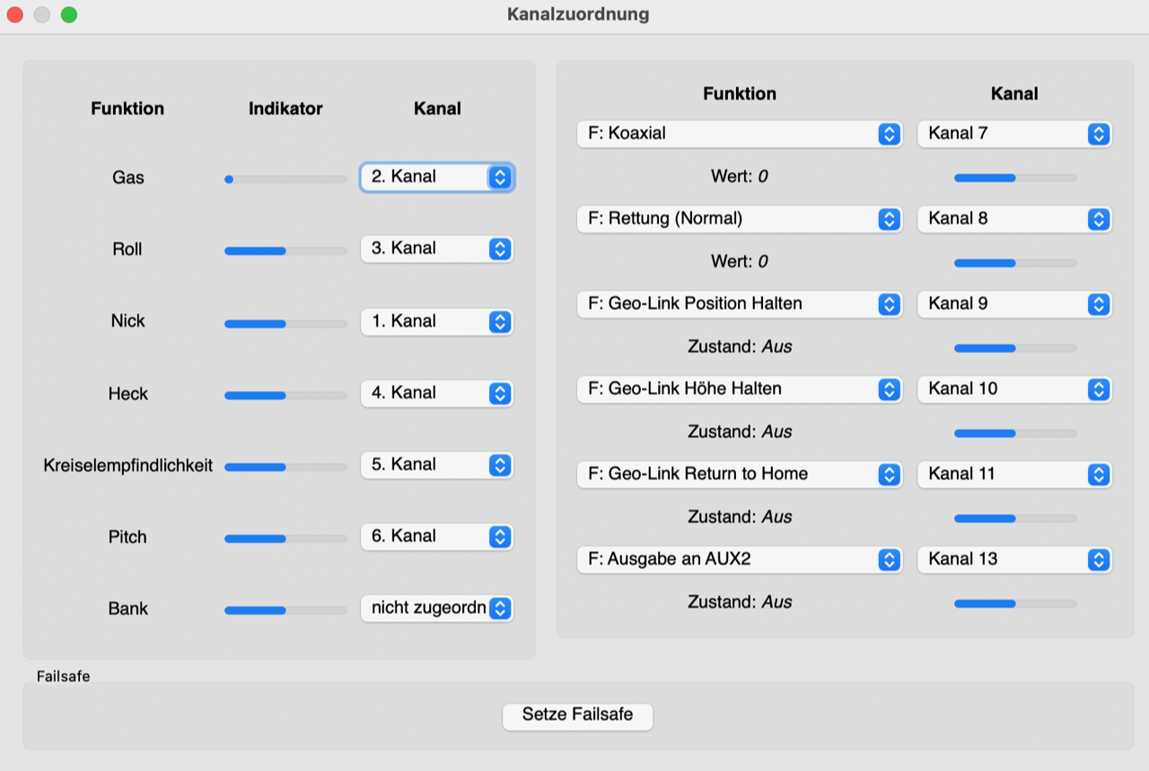Click the Kanal 11 indicator bar

point(1014,518)
